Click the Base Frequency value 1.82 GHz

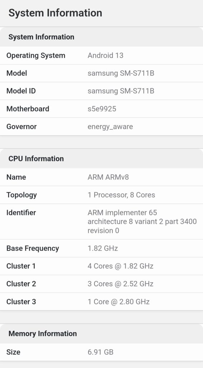tap(103, 248)
